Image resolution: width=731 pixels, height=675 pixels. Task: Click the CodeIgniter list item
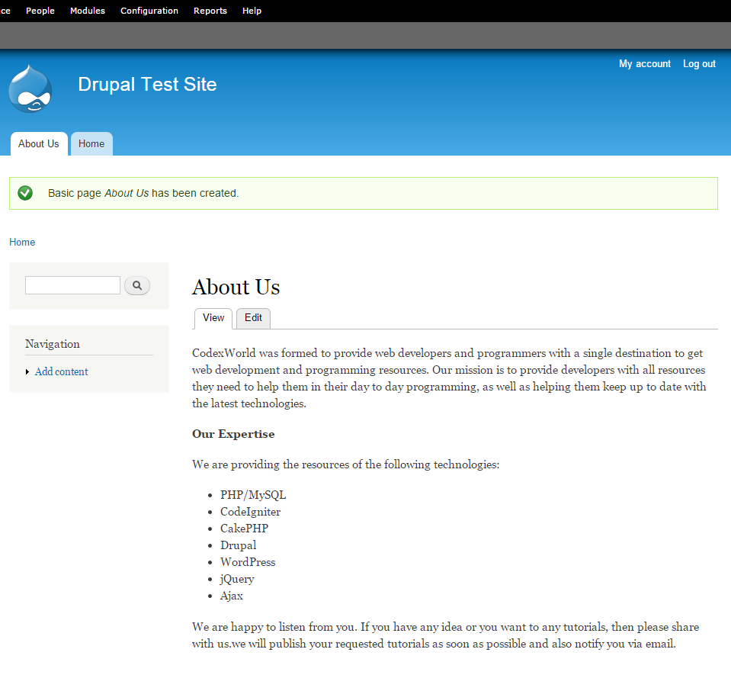pyautogui.click(x=250, y=512)
